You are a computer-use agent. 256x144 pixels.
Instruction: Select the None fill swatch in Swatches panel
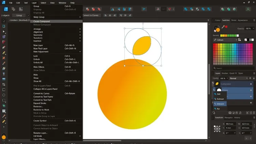(245, 40)
